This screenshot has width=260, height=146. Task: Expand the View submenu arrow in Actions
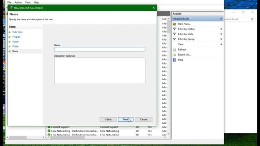tap(221, 44)
